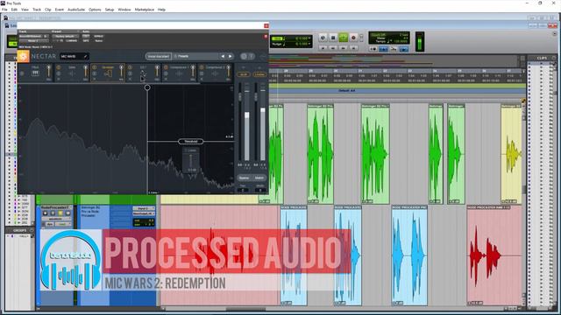Open the Groups list menu button
This screenshot has height=315, width=561.
click(x=32, y=230)
